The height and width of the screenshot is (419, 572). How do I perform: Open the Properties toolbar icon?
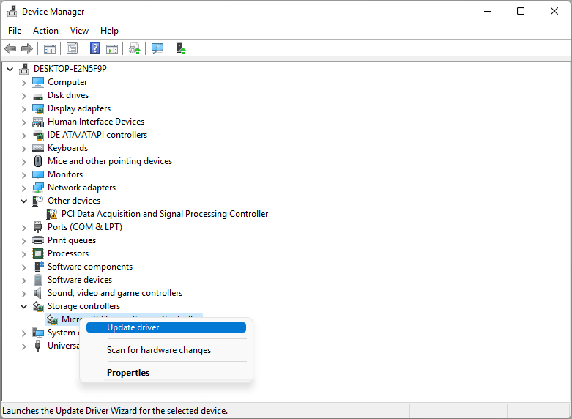[73, 48]
